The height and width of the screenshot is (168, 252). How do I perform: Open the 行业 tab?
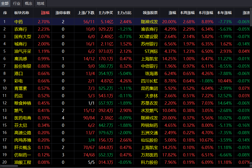(x=17, y=3)
